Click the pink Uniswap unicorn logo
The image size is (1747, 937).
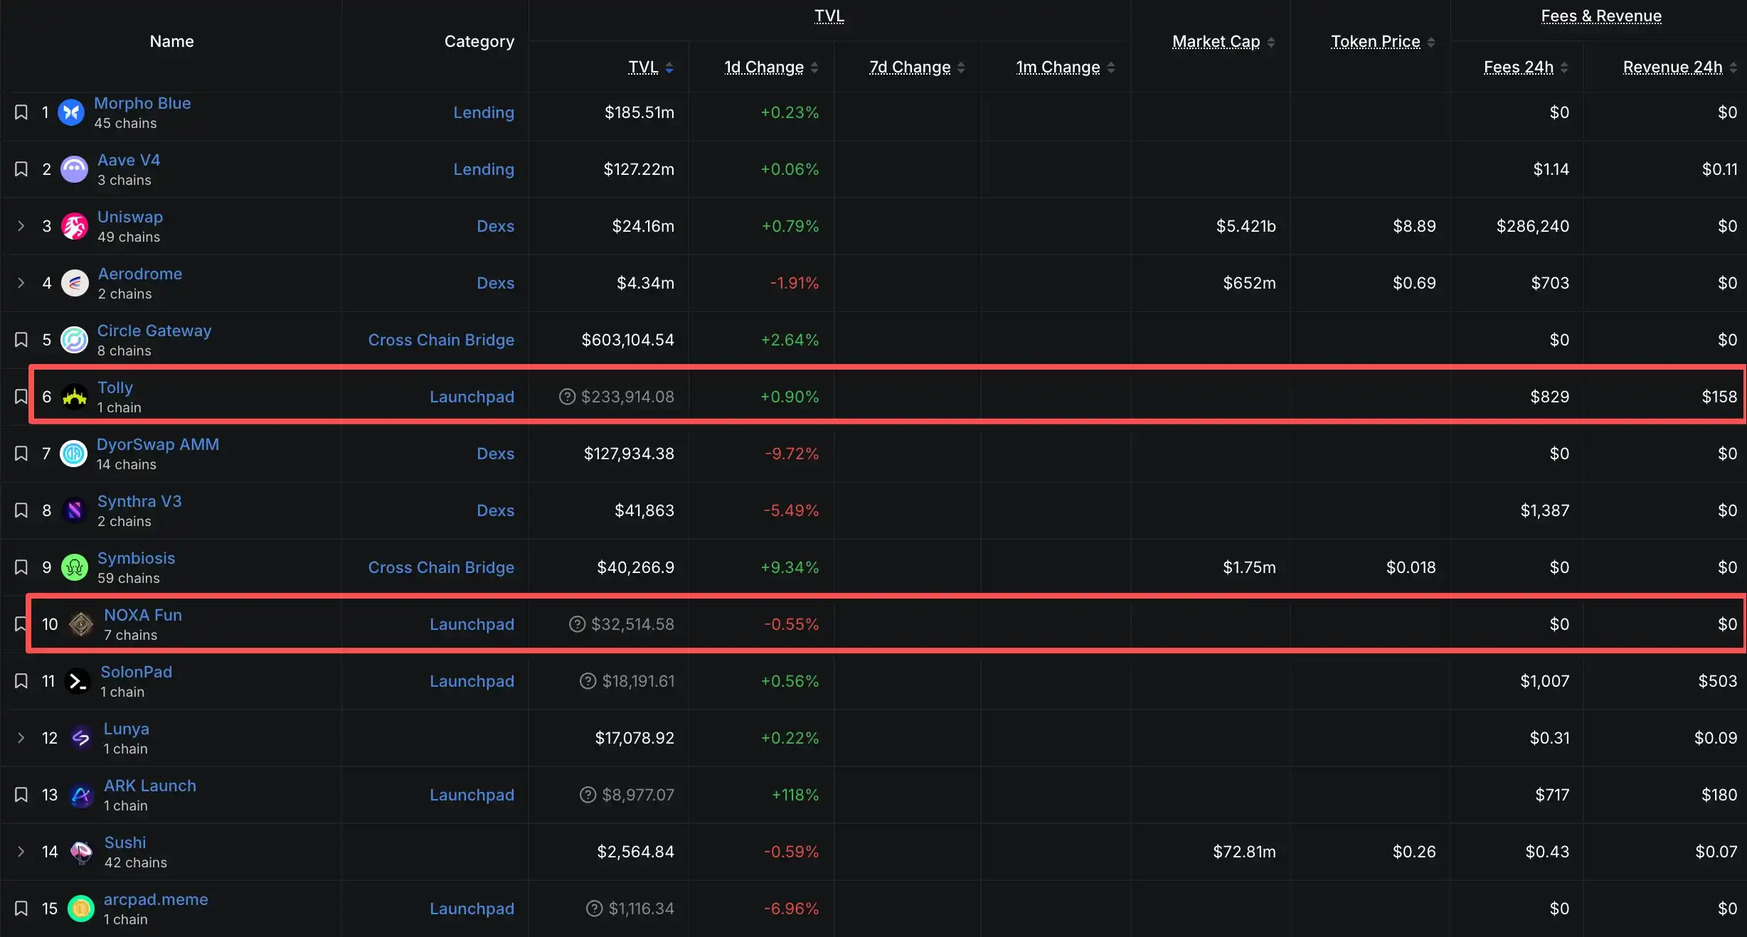tap(74, 226)
